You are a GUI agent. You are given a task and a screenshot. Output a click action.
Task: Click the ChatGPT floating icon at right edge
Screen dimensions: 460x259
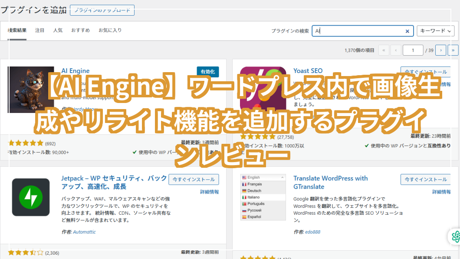click(455, 236)
